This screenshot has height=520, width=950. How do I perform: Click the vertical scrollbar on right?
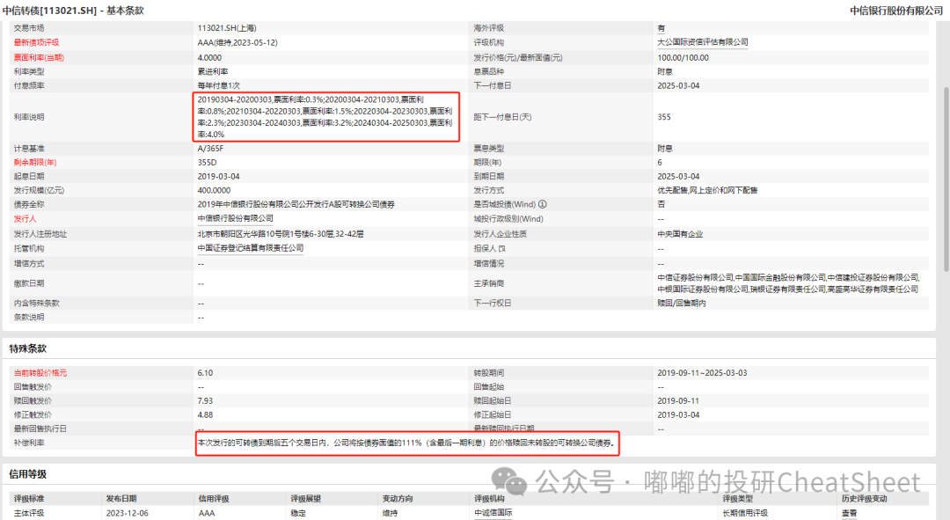pyautogui.click(x=946, y=179)
